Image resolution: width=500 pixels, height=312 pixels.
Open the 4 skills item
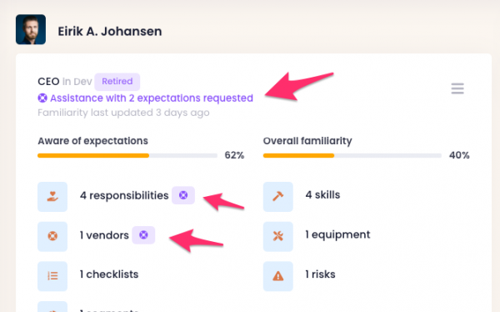click(322, 195)
